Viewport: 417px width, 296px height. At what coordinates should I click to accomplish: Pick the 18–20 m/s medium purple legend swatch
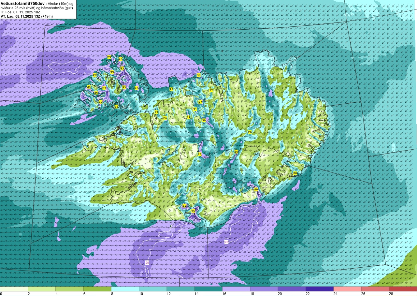coord(264,289)
